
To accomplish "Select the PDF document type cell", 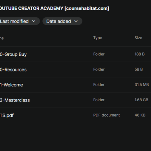I will click(x=106, y=115).
